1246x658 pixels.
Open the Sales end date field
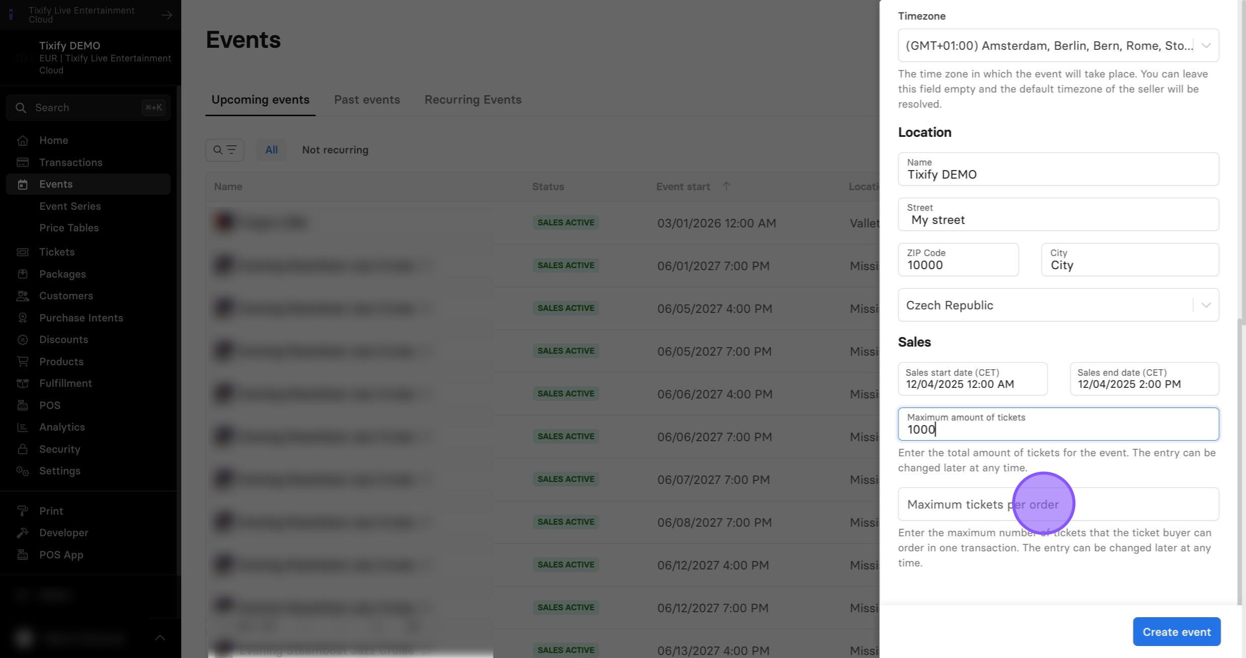(x=1144, y=379)
